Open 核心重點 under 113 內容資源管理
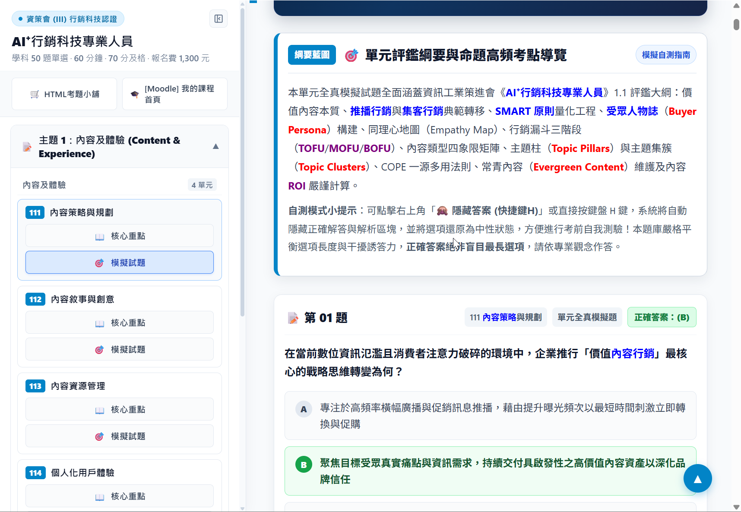The width and height of the screenshot is (741, 512). (x=120, y=409)
